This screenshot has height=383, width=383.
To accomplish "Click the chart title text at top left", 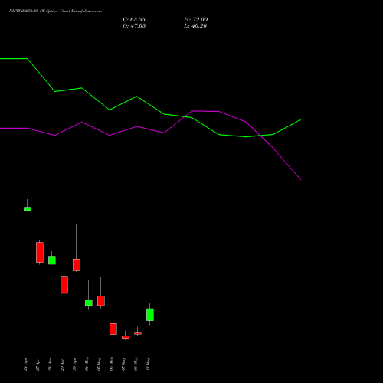I will click(55, 11).
